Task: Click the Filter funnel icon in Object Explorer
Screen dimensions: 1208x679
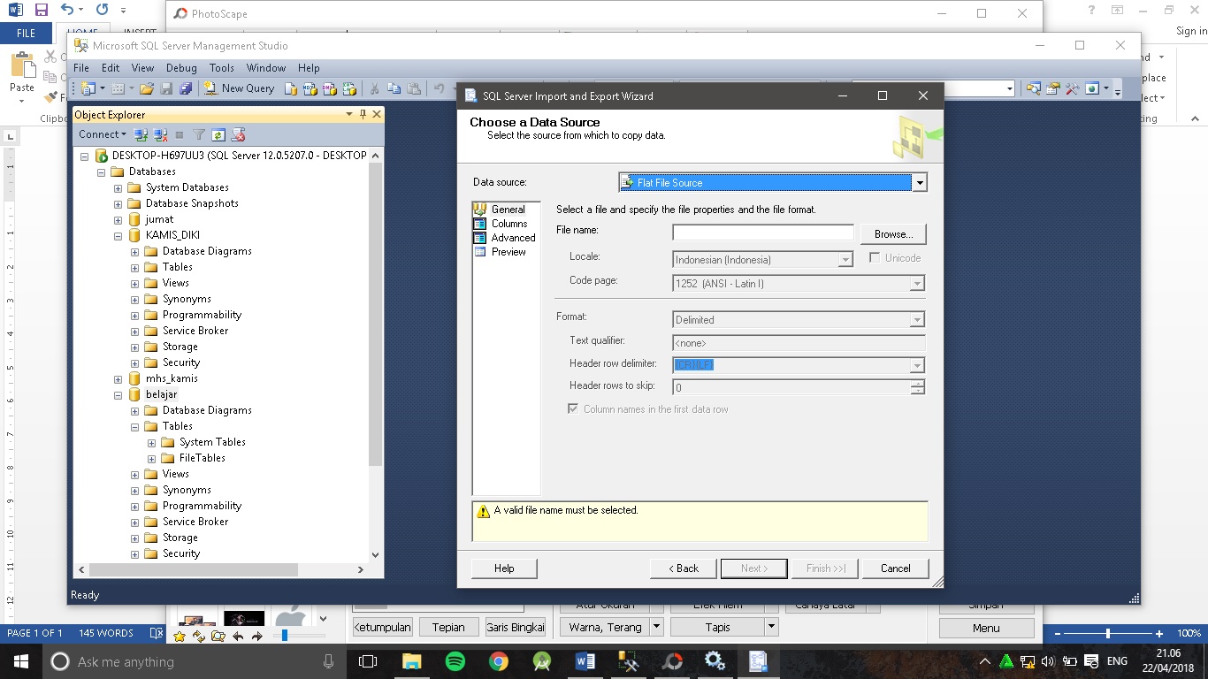Action: tap(199, 134)
